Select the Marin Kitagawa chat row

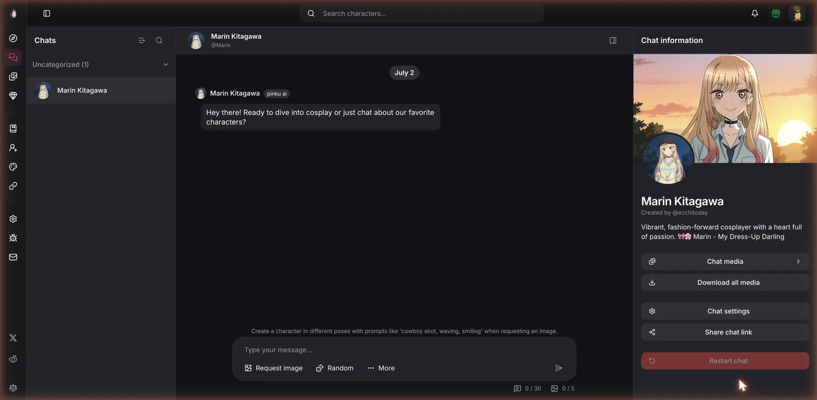[101, 90]
